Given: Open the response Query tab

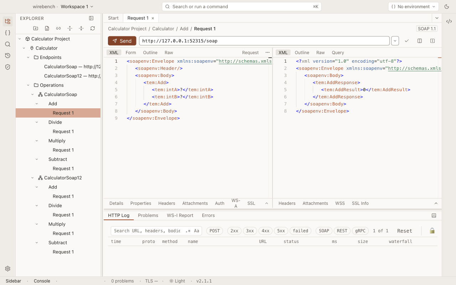Looking at the screenshot, I should [x=338, y=52].
